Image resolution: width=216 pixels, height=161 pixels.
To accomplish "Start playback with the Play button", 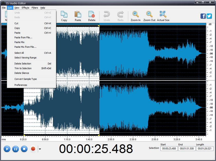I will click(7, 149).
